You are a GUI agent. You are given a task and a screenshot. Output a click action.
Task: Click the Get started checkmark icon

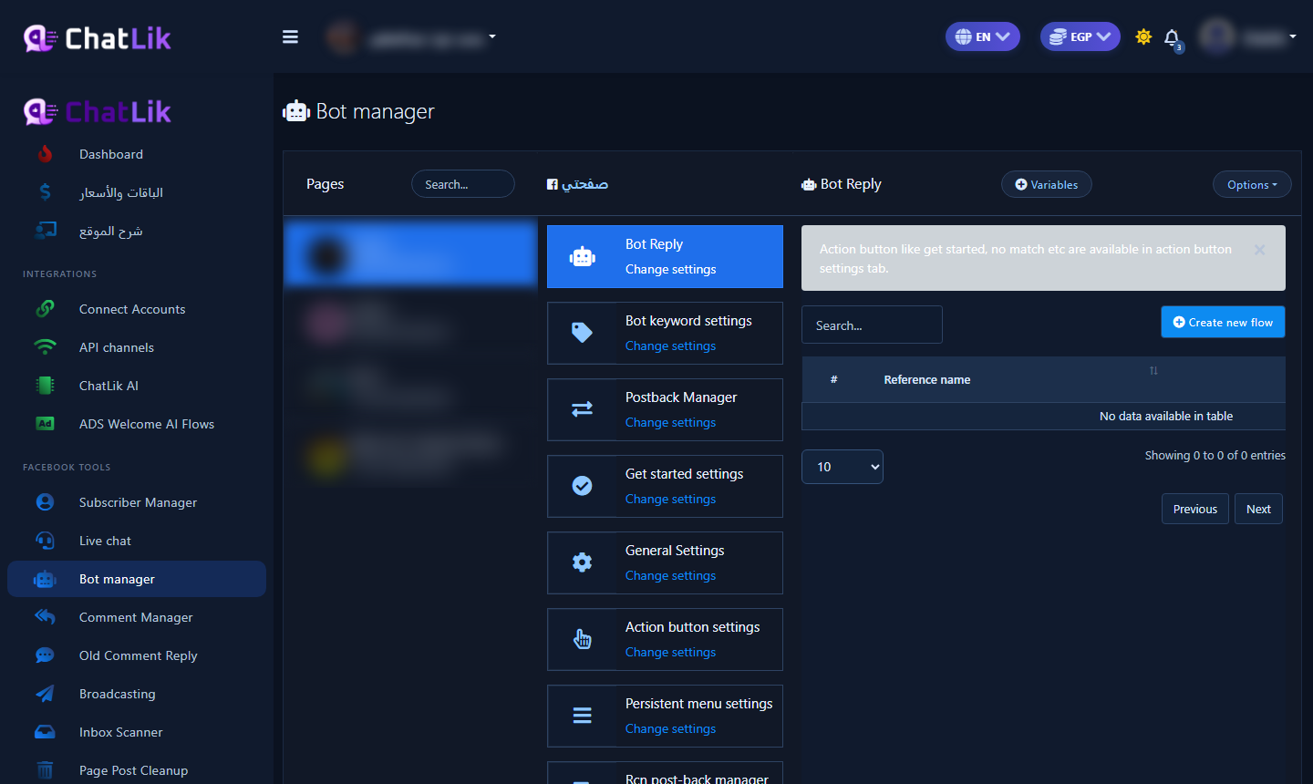[582, 486]
